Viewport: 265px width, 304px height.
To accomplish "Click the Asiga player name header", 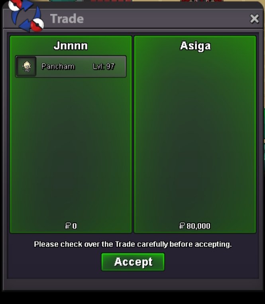I will pyautogui.click(x=195, y=46).
